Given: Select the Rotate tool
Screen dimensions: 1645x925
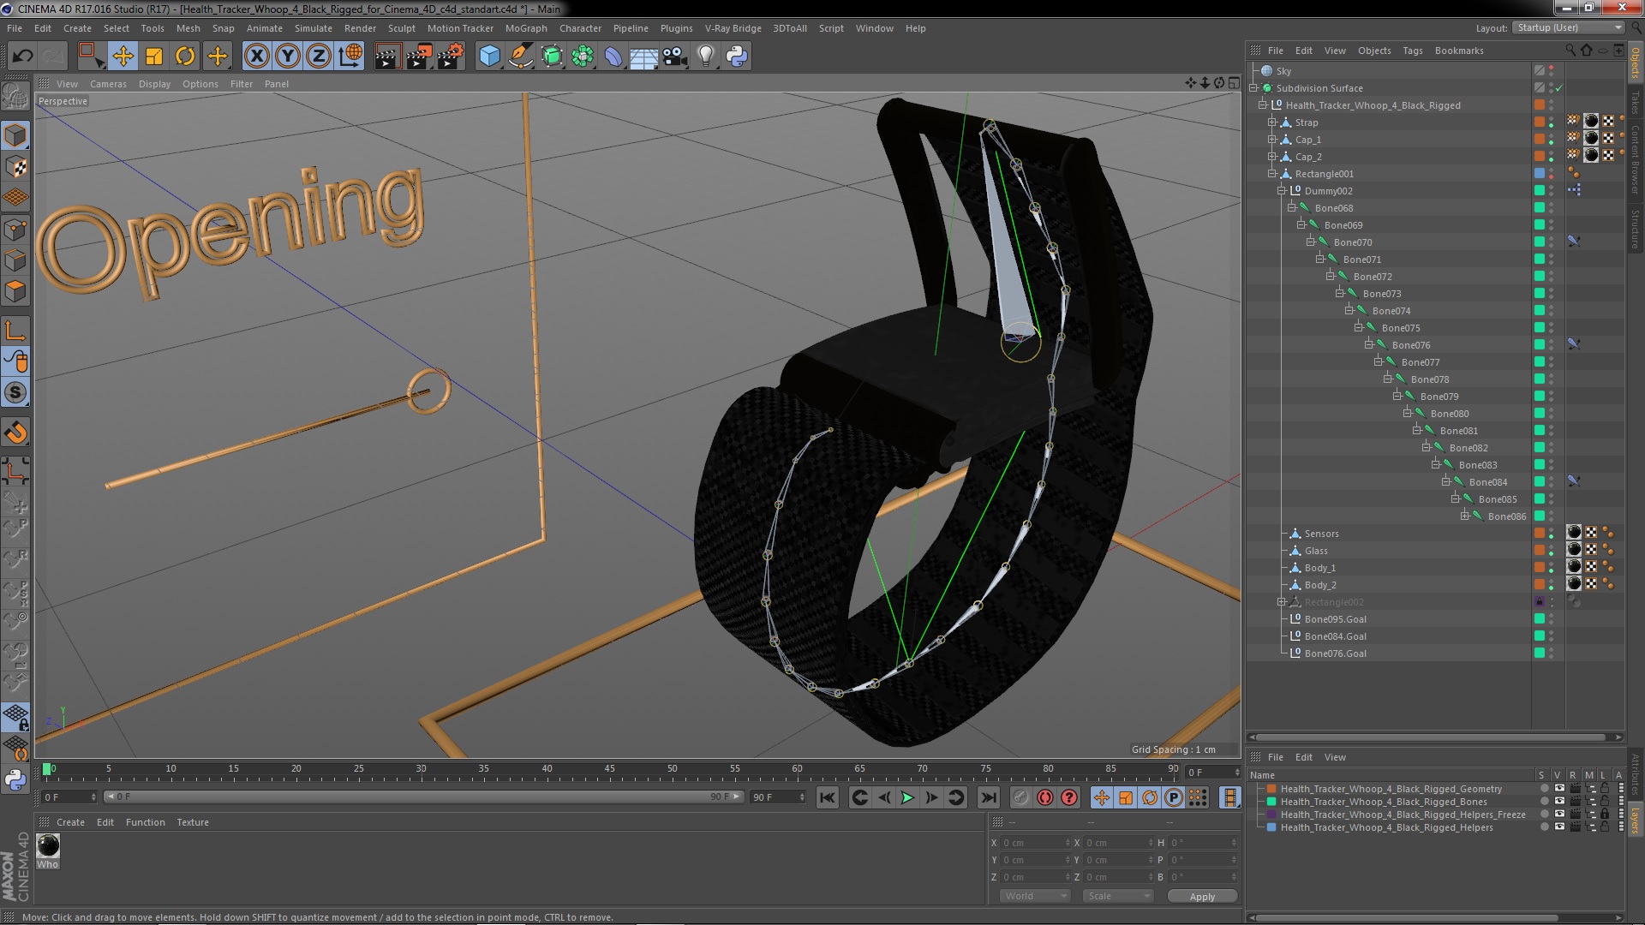Looking at the screenshot, I should tap(185, 57).
